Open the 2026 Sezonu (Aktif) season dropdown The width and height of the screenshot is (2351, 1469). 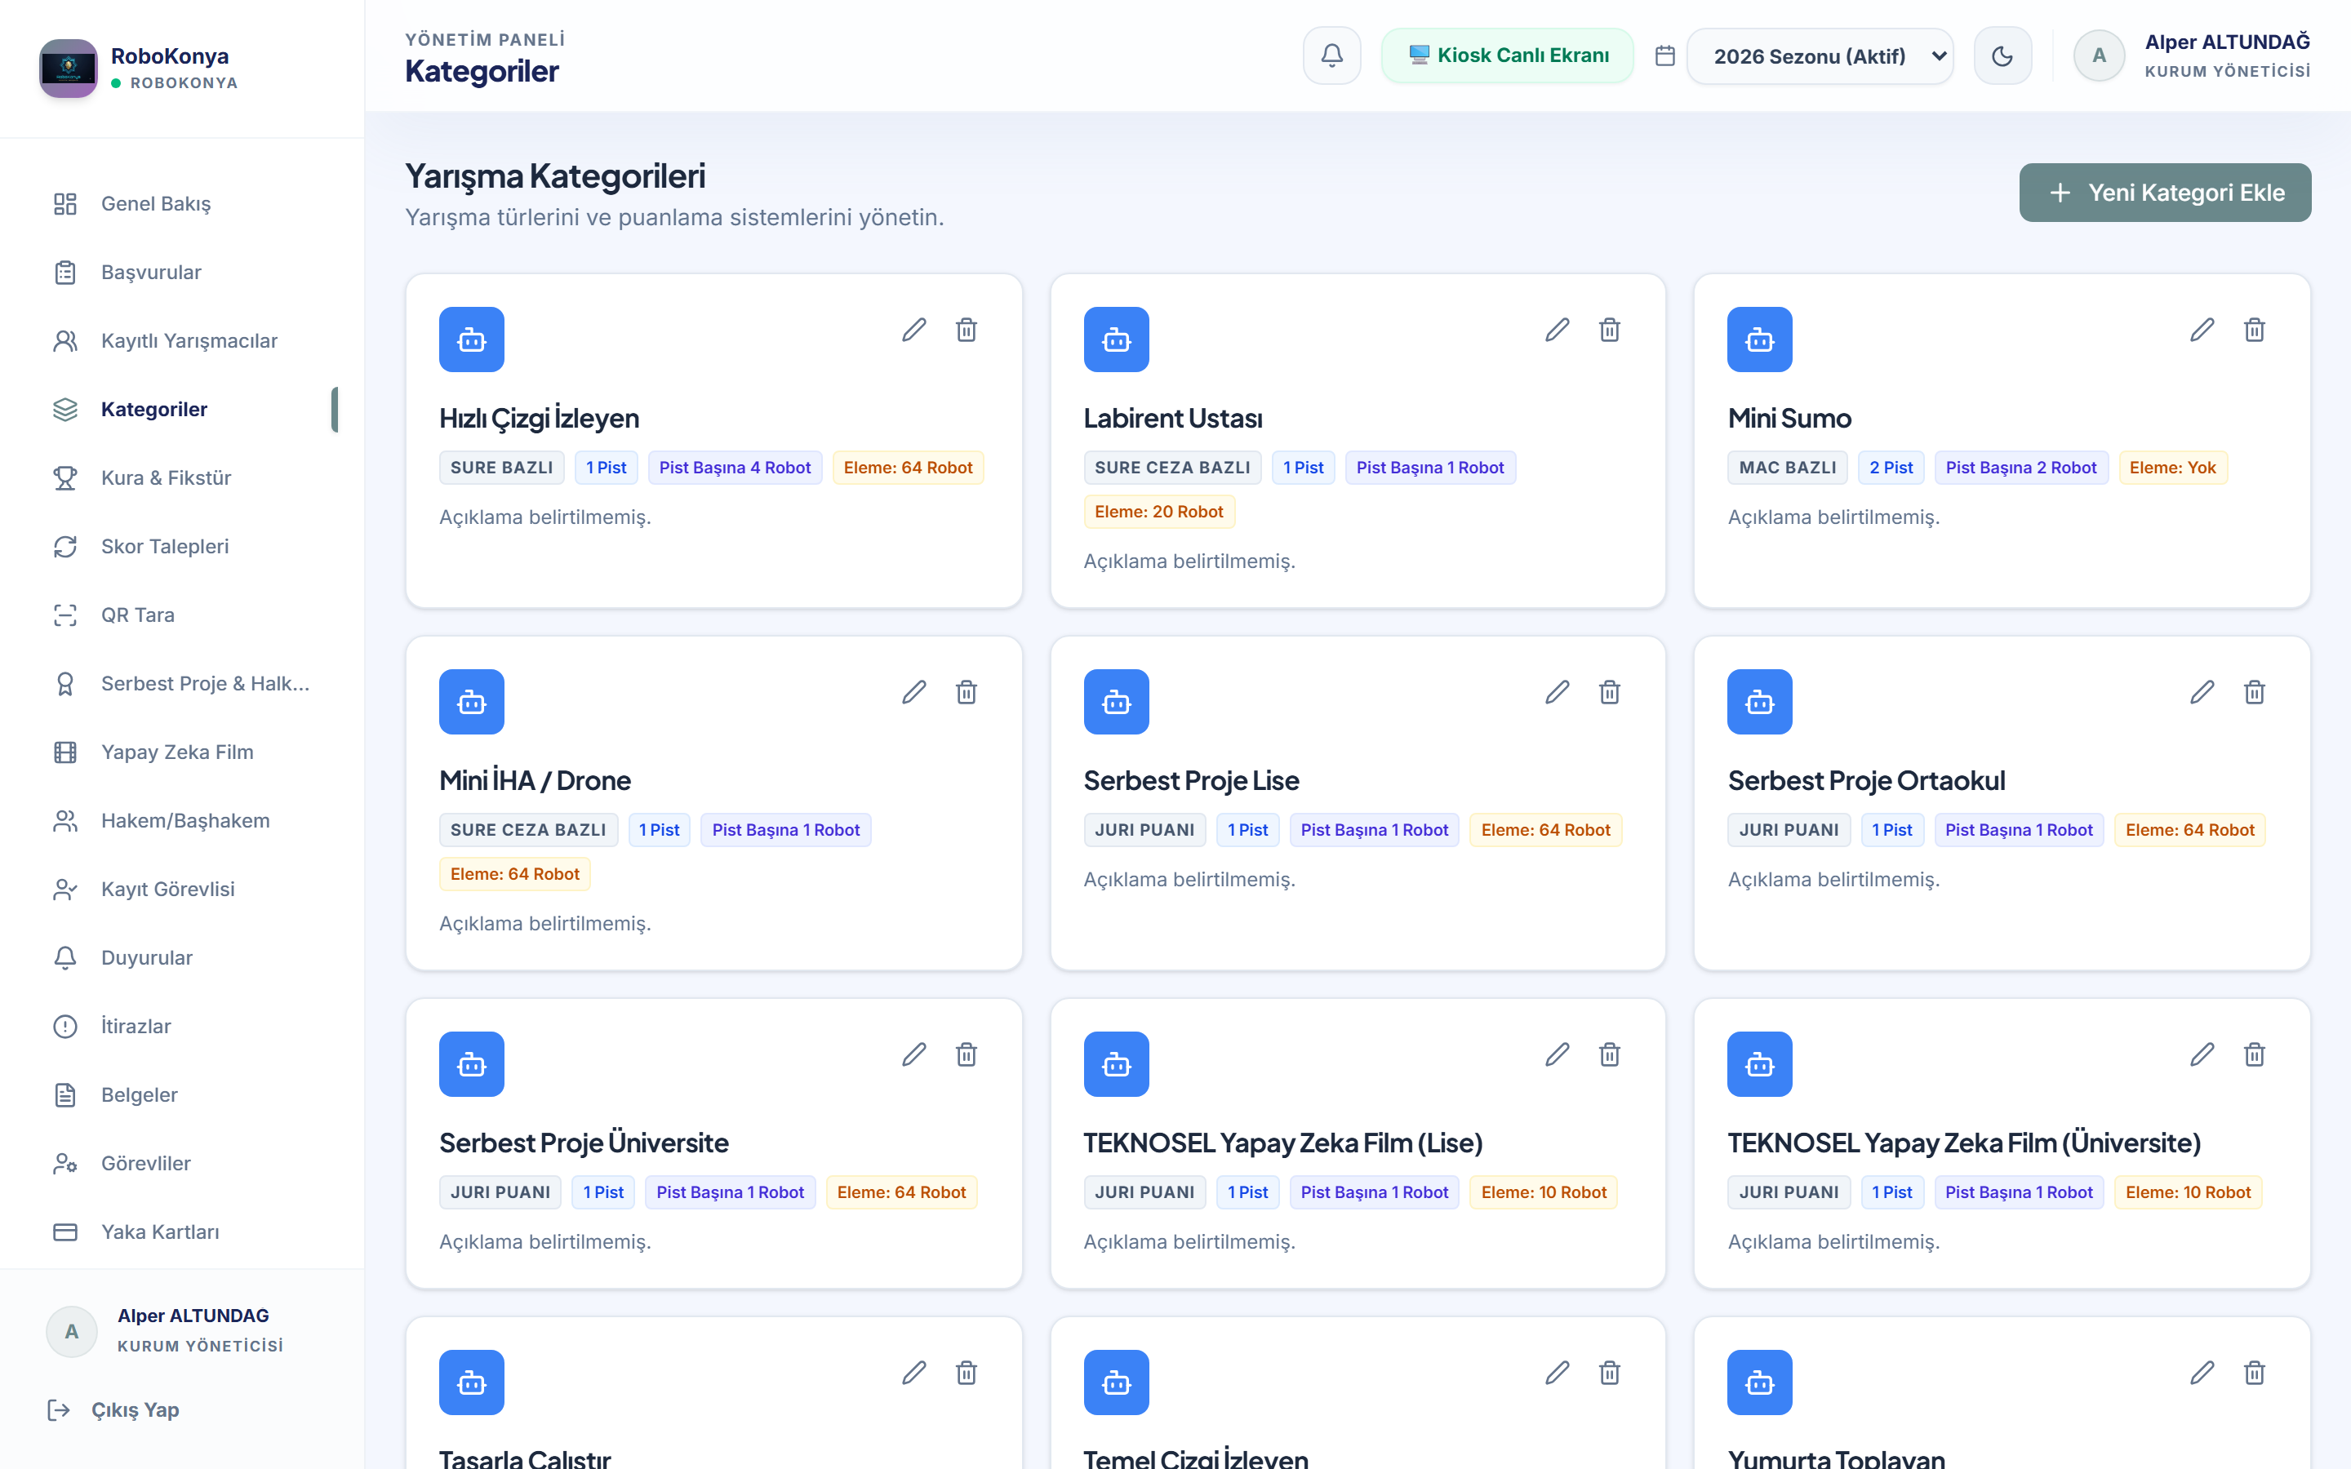coord(1820,55)
